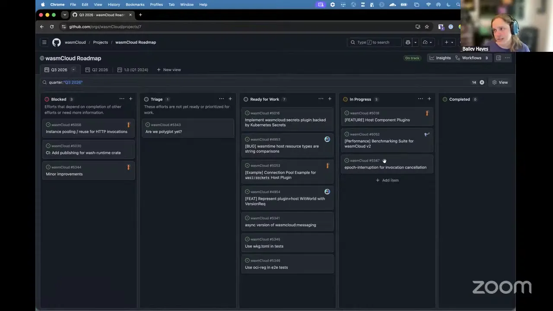The image size is (553, 311).
Task: Edit the quarter filter query field
Action: coord(259,82)
